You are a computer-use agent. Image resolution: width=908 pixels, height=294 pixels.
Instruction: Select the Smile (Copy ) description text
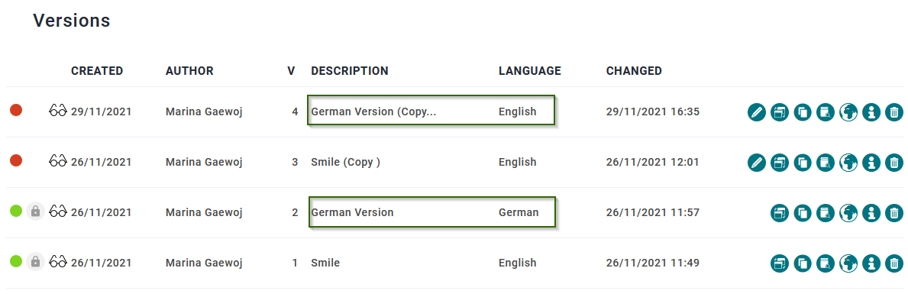click(x=346, y=162)
